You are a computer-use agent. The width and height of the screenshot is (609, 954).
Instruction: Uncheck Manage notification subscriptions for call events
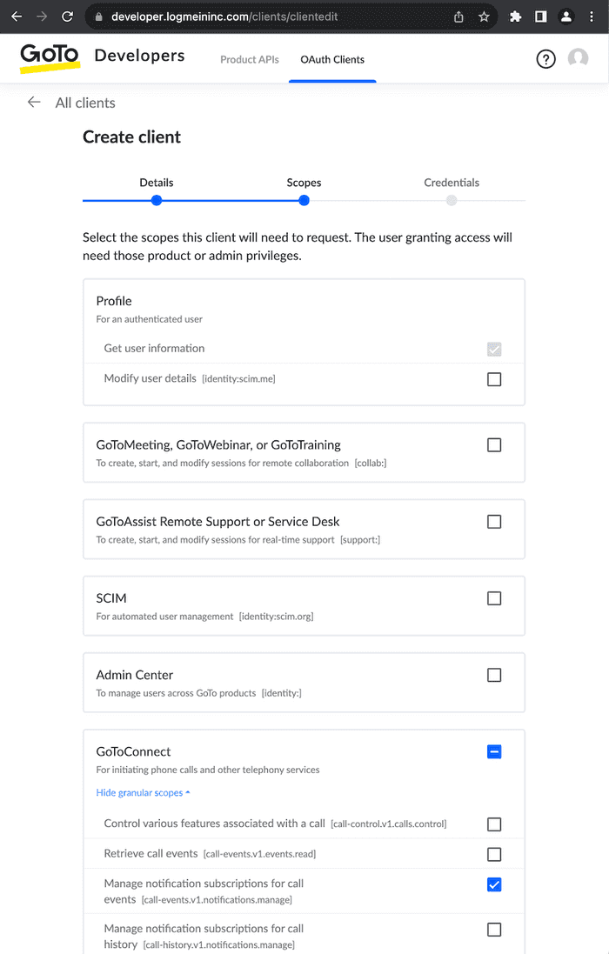pyautogui.click(x=494, y=884)
